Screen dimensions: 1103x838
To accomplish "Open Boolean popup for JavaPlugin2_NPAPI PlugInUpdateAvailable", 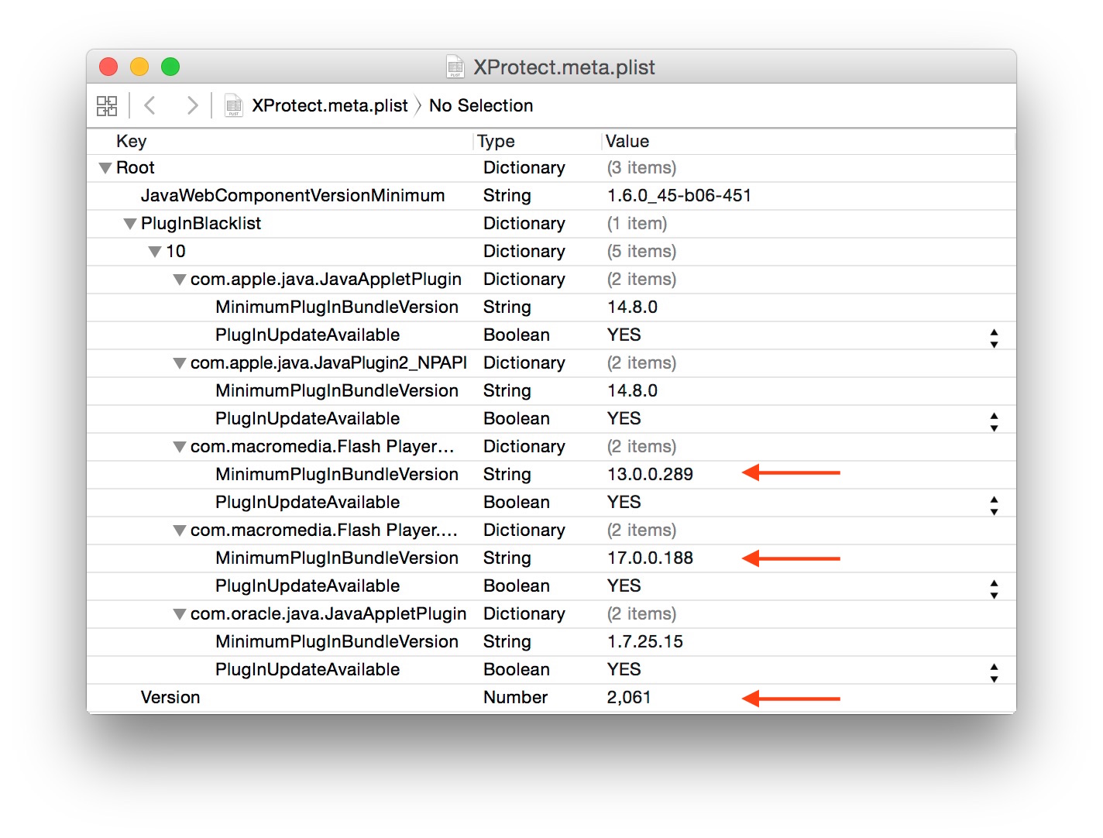I will (994, 419).
